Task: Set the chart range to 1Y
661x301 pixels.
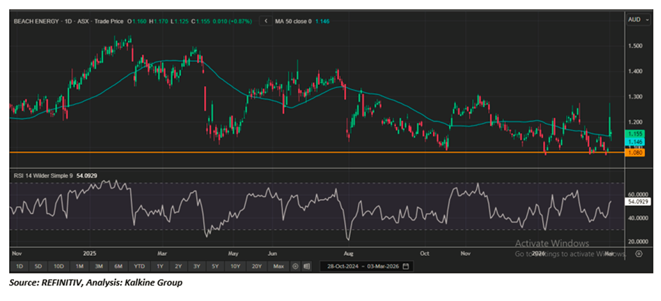Action: [160, 267]
